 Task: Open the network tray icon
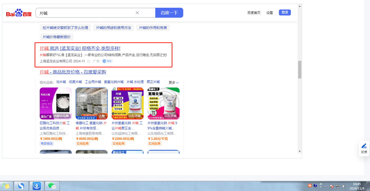[x=338, y=186]
